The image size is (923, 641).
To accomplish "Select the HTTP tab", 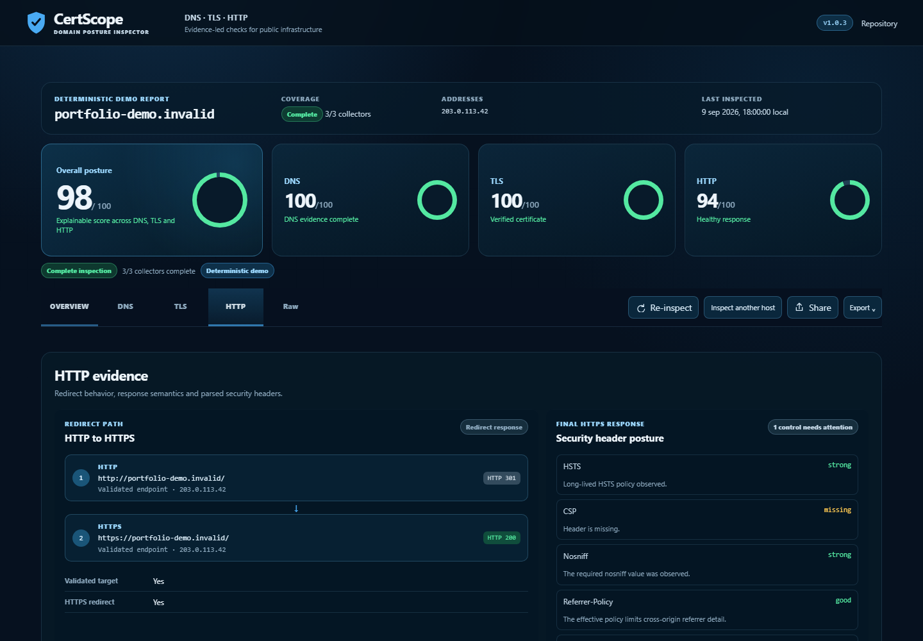I will click(236, 306).
